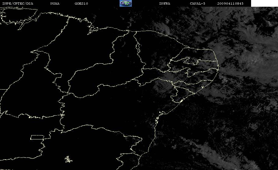The image size is (278, 170).
Task: Click the CANAL-5 channel label
Action: pyautogui.click(x=198, y=4)
